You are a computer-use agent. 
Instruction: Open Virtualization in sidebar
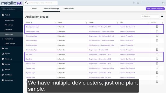(x=9, y=20)
